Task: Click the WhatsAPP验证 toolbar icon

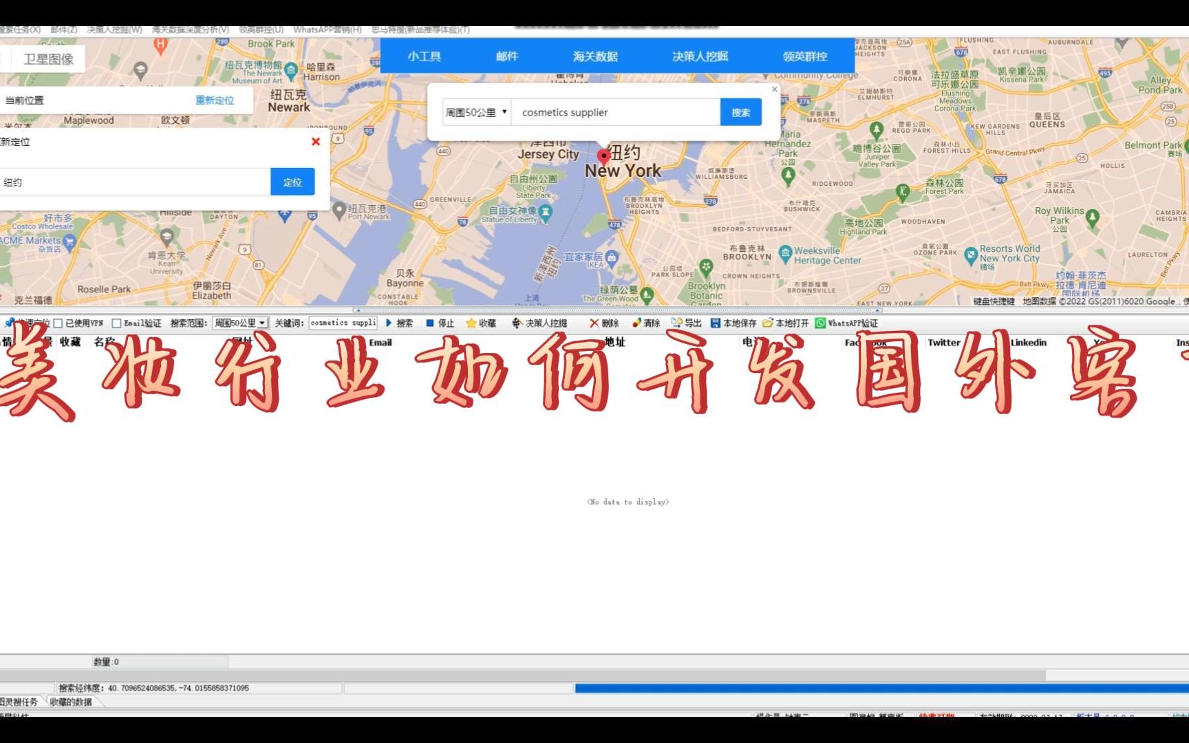Action: tap(820, 323)
